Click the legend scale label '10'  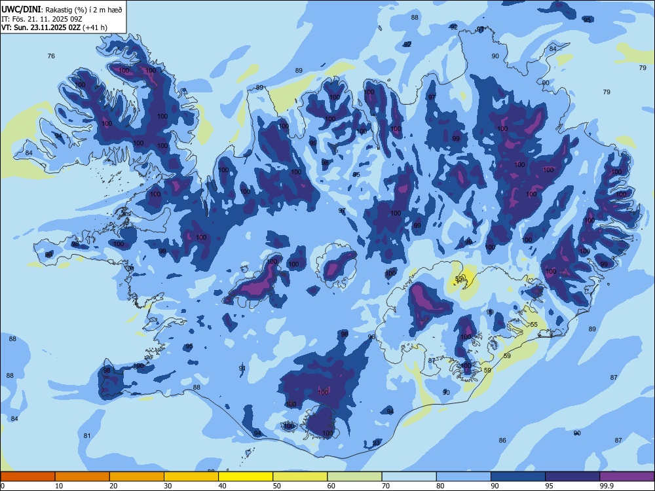(x=59, y=486)
